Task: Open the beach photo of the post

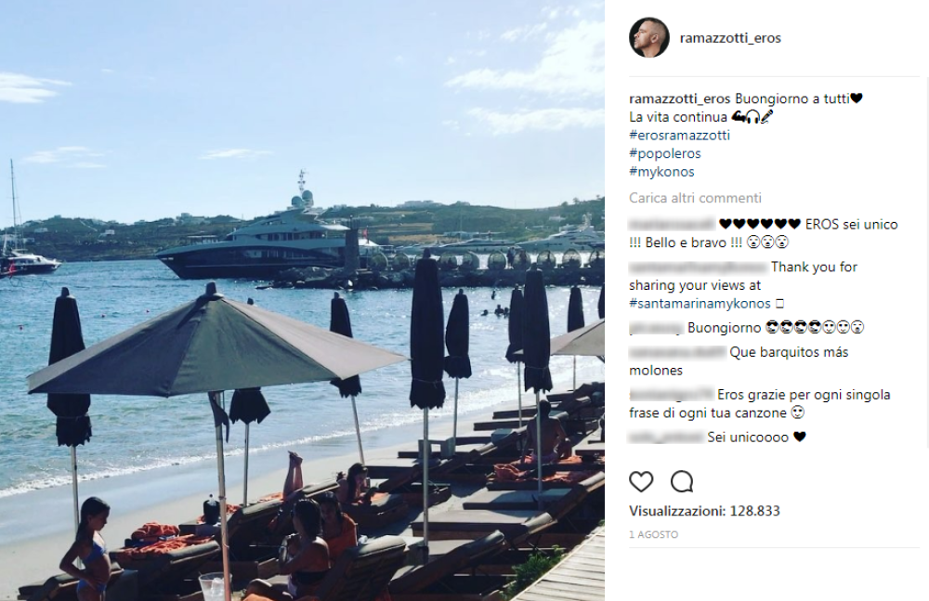Action: 302,301
